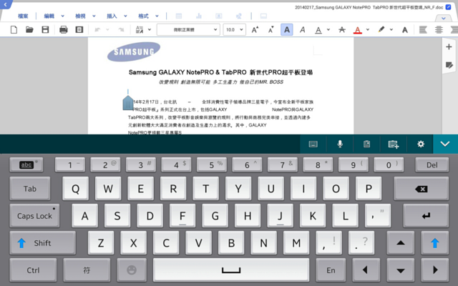
Task: Open a file with the folder icon
Action: pos(29,29)
